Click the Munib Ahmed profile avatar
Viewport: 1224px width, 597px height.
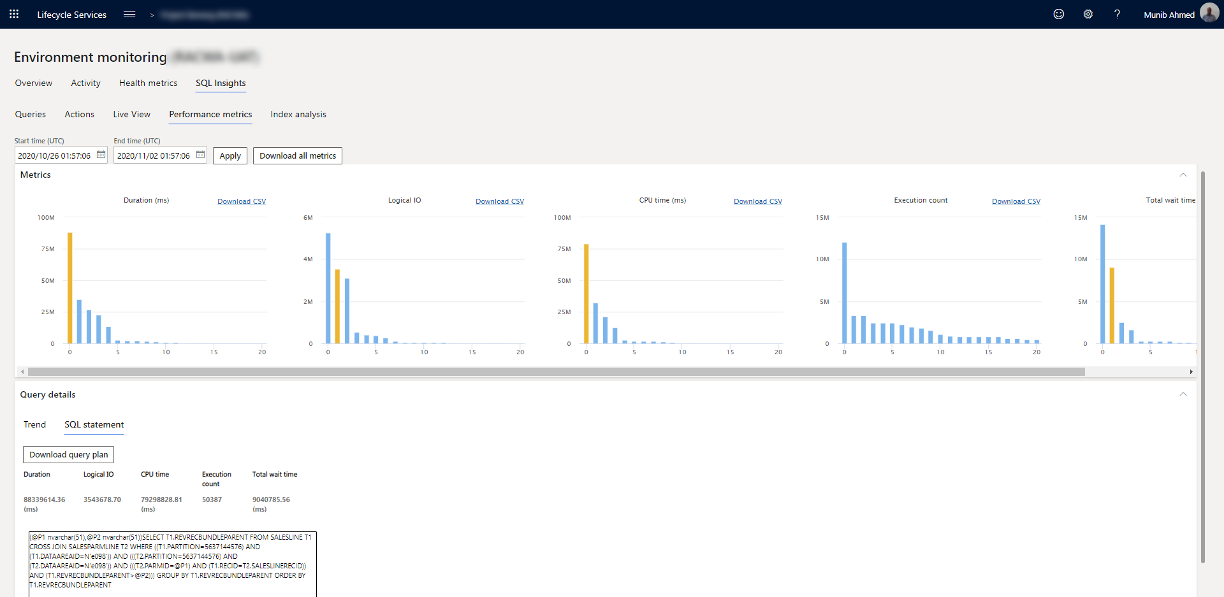pyautogui.click(x=1209, y=13)
